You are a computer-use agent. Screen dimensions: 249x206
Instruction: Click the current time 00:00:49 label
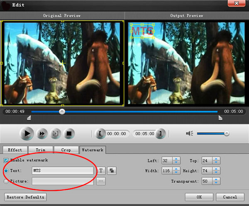coord(15,111)
